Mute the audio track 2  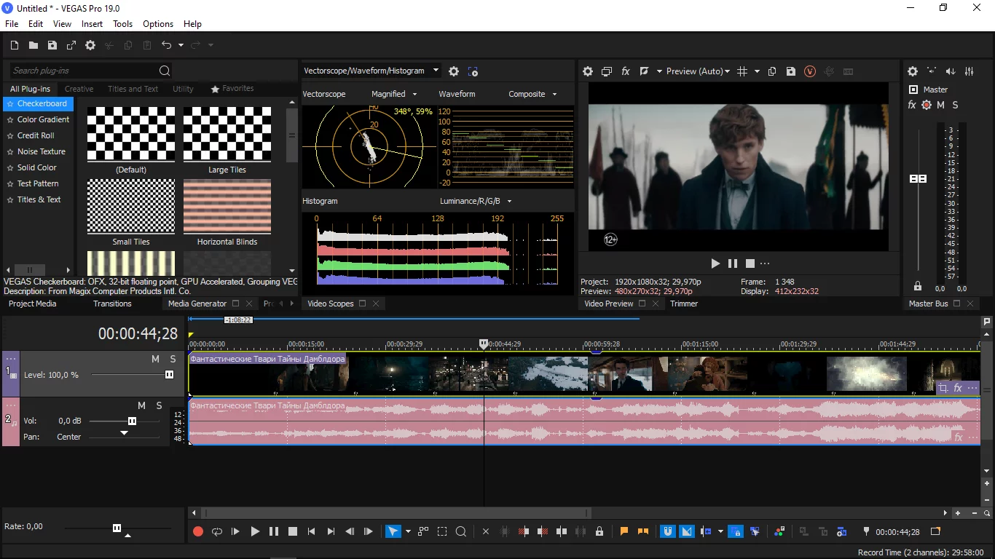click(x=142, y=405)
